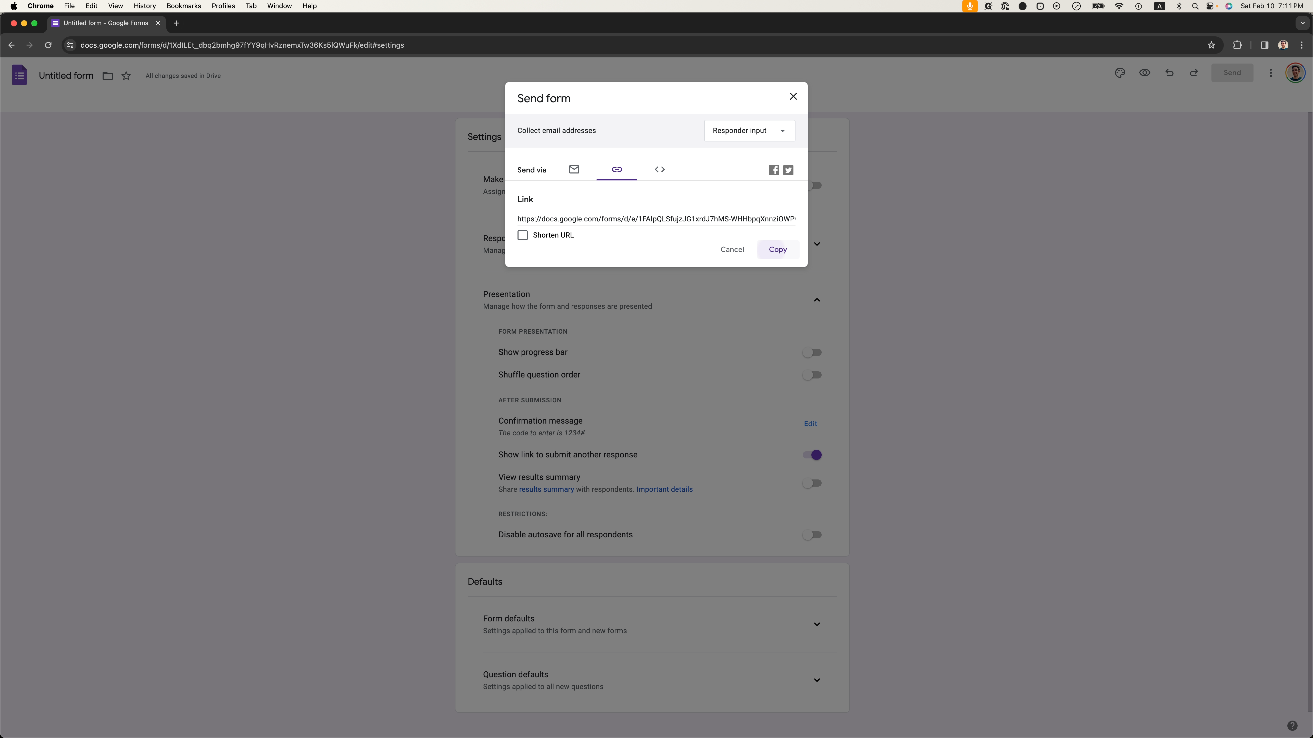Toggle View results summary switch
The height and width of the screenshot is (738, 1313).
point(812,483)
